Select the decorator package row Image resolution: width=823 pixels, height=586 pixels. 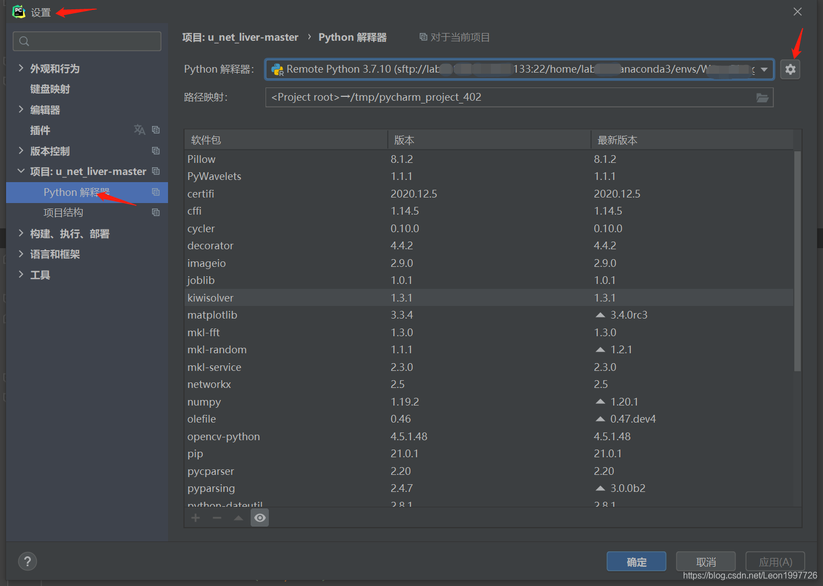[x=489, y=245]
